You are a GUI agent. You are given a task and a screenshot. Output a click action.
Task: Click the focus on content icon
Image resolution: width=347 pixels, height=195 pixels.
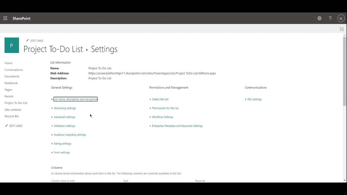pos(342,29)
